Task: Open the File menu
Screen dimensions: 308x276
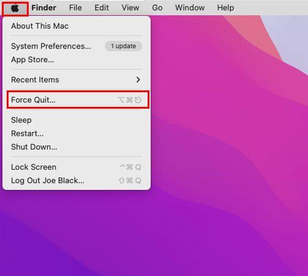Action: pos(76,8)
